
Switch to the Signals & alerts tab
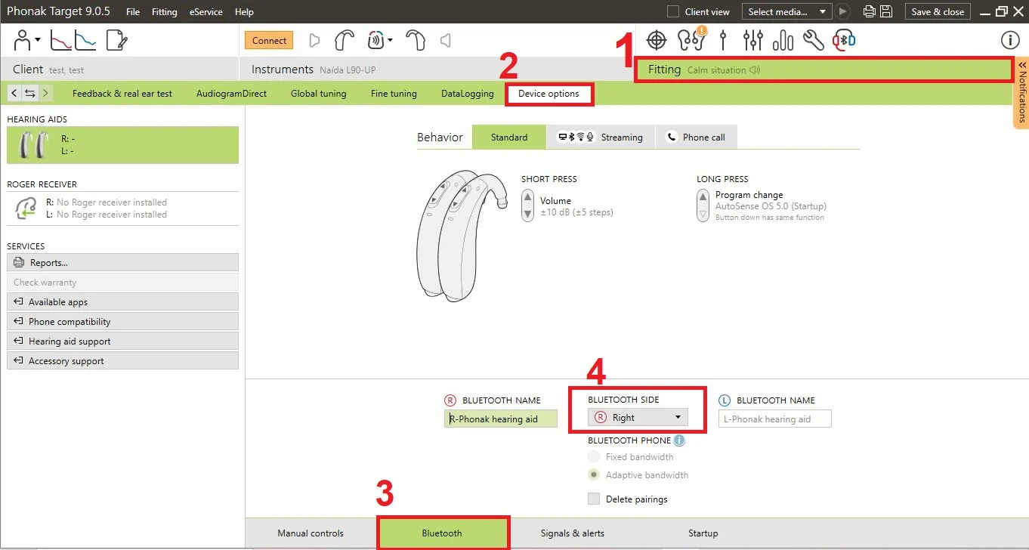pos(573,533)
